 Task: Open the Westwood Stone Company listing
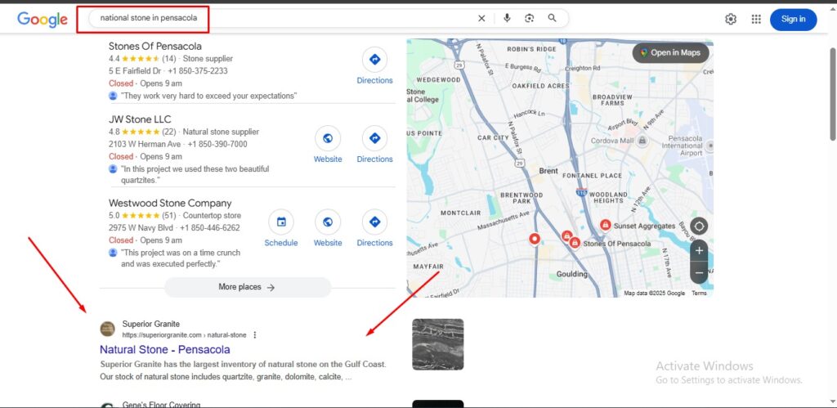[170, 204]
